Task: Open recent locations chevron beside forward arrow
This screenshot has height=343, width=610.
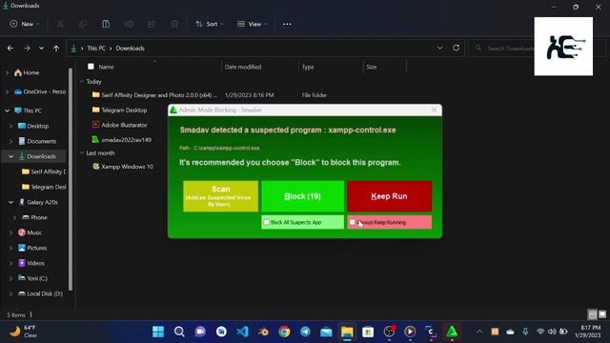Action: [x=41, y=49]
